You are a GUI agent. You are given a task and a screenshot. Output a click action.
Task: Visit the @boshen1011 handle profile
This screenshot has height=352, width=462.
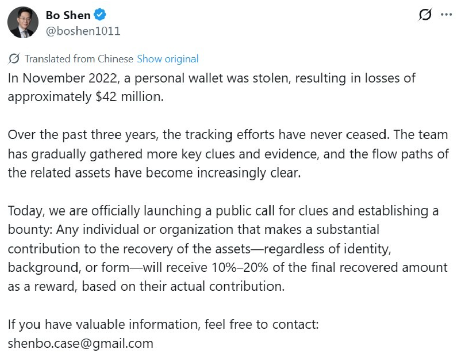83,31
